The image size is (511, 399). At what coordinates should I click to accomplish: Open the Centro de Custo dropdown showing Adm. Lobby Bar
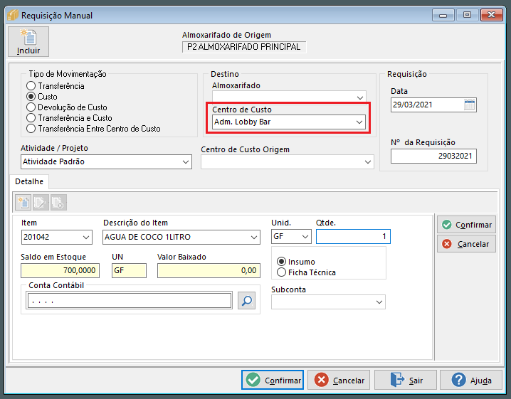[x=359, y=122]
